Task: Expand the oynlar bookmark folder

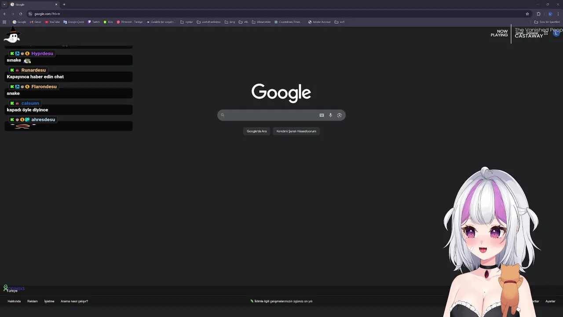Action: point(186,22)
